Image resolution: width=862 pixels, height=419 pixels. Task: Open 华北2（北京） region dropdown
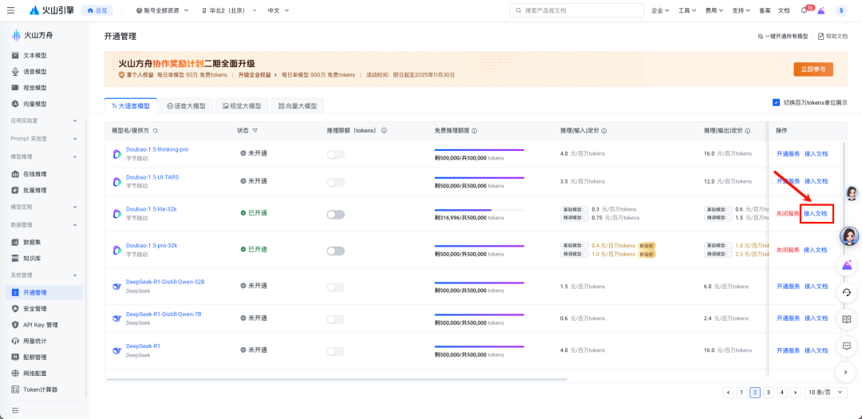pos(229,10)
